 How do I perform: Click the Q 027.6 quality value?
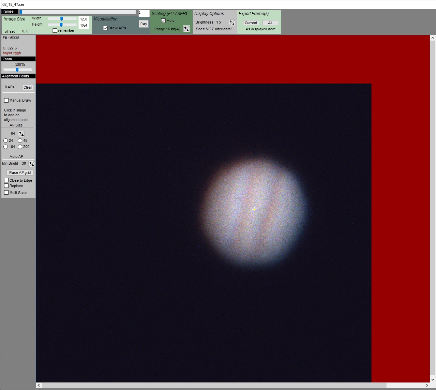(10, 48)
